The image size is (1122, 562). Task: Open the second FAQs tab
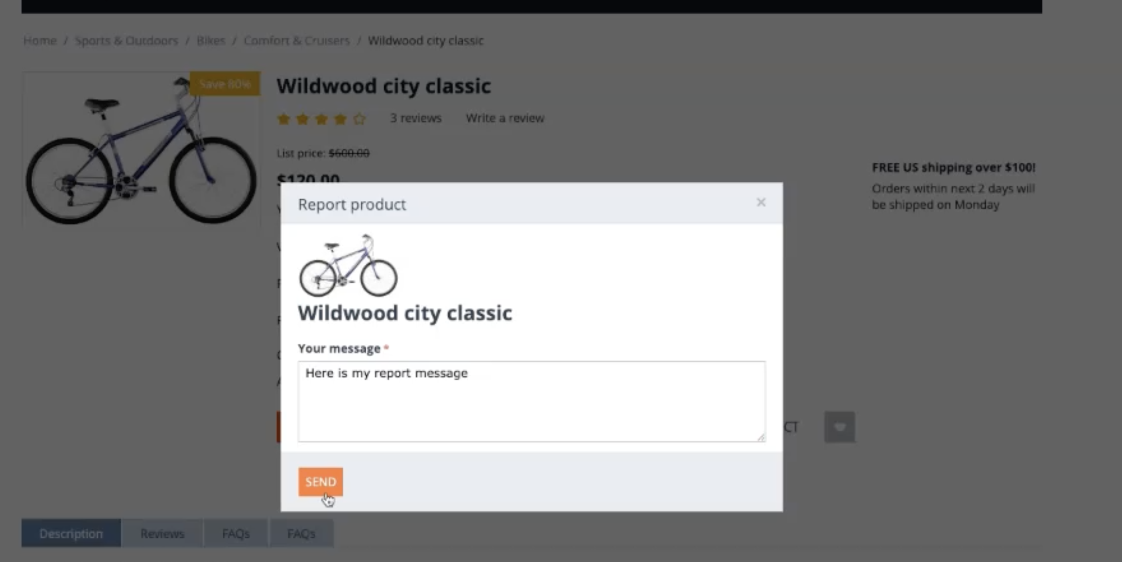301,533
